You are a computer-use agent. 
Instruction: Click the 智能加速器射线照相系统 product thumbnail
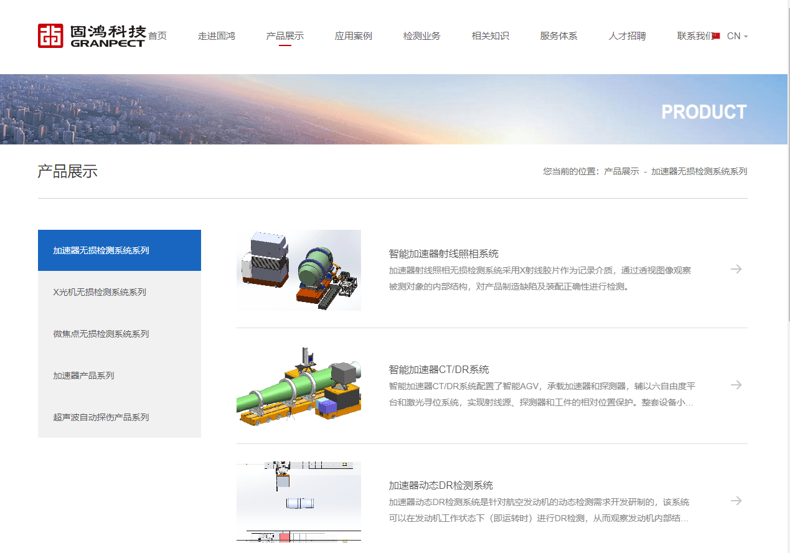click(298, 270)
